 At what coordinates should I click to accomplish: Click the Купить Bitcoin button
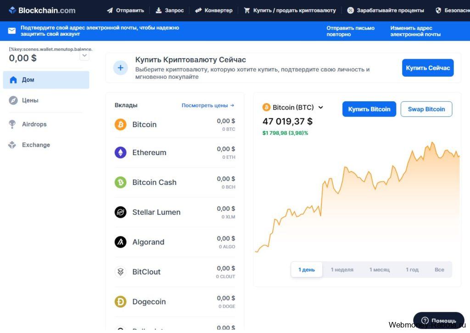(369, 109)
